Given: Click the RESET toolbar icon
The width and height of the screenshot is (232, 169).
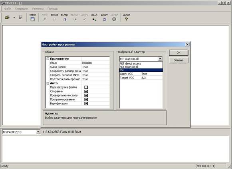Looking at the screenshot, I should pyautogui.click(x=104, y=18).
